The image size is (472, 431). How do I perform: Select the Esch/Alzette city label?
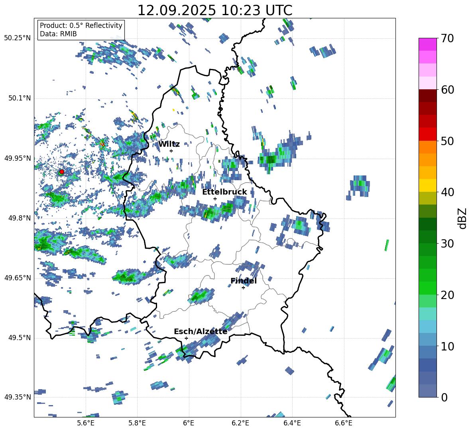(201, 331)
